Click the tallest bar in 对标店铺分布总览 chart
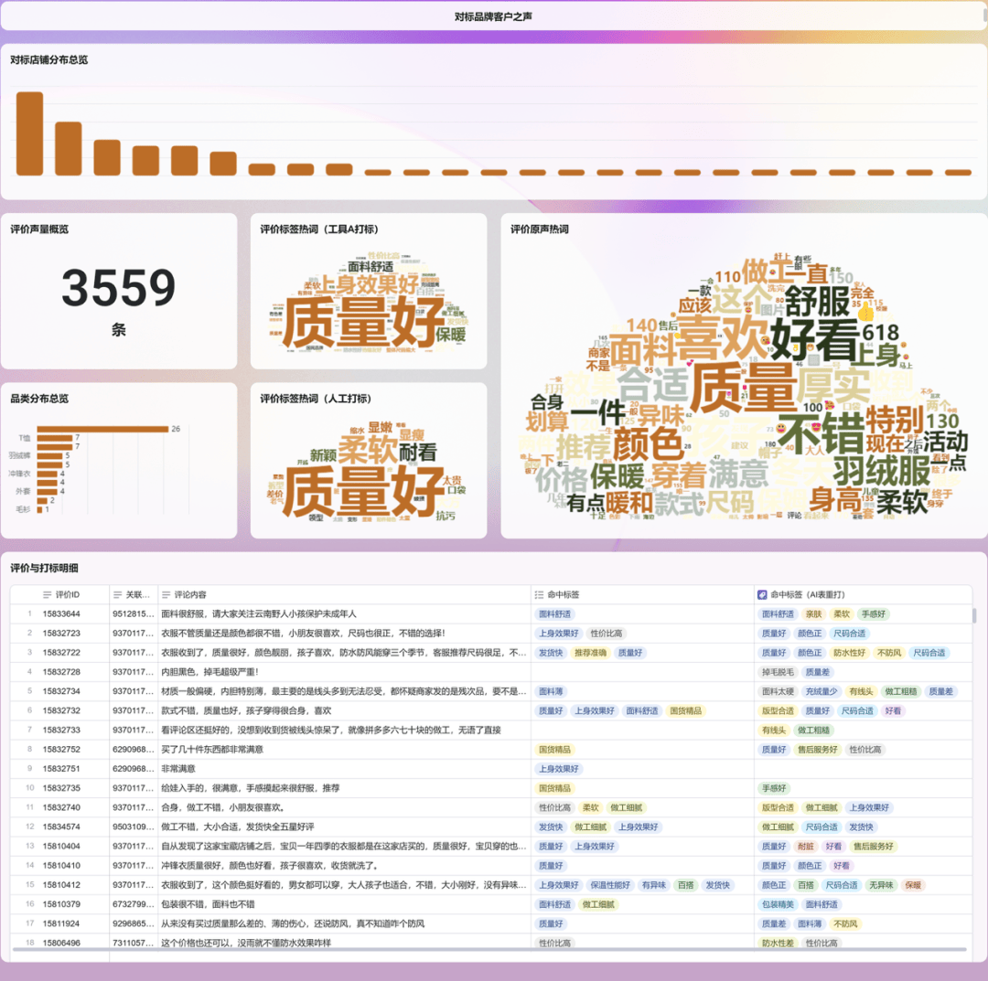The width and height of the screenshot is (988, 981). (29, 133)
